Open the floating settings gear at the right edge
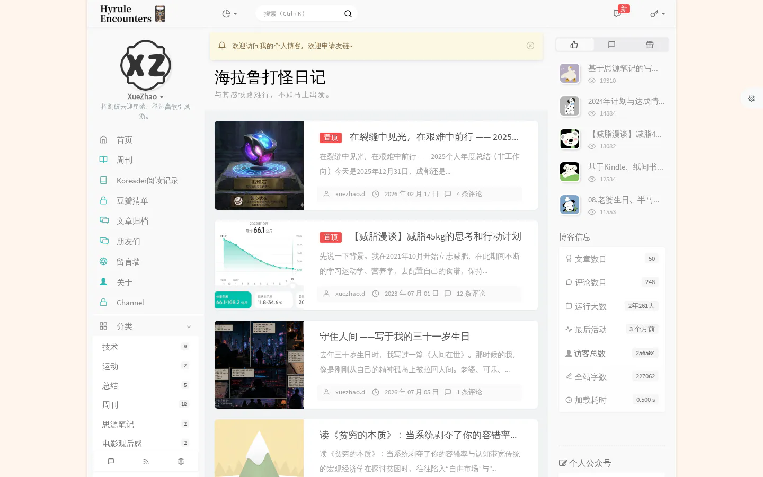Viewport: 763px width, 477px height. pyautogui.click(x=751, y=98)
